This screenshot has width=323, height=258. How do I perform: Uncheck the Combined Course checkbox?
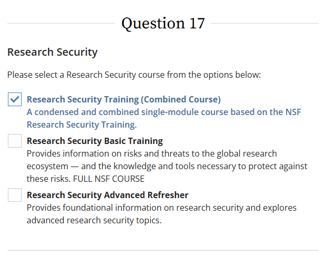point(15,99)
